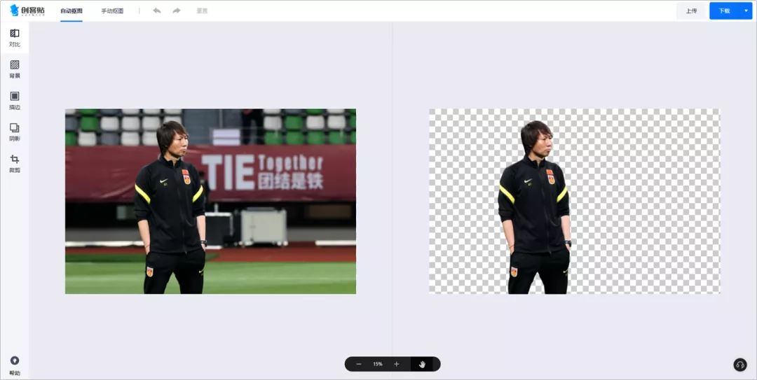The height and width of the screenshot is (380, 757).
Task: Click the 创客贴 logo
Action: coord(27,10)
